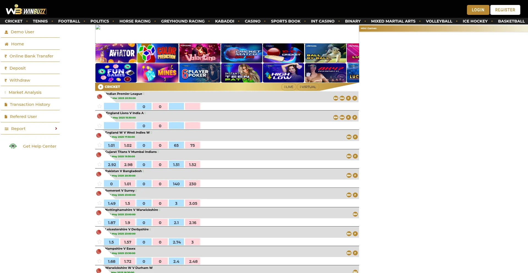Open the HORSE RACING menu
The height and width of the screenshot is (273, 528).
click(135, 21)
